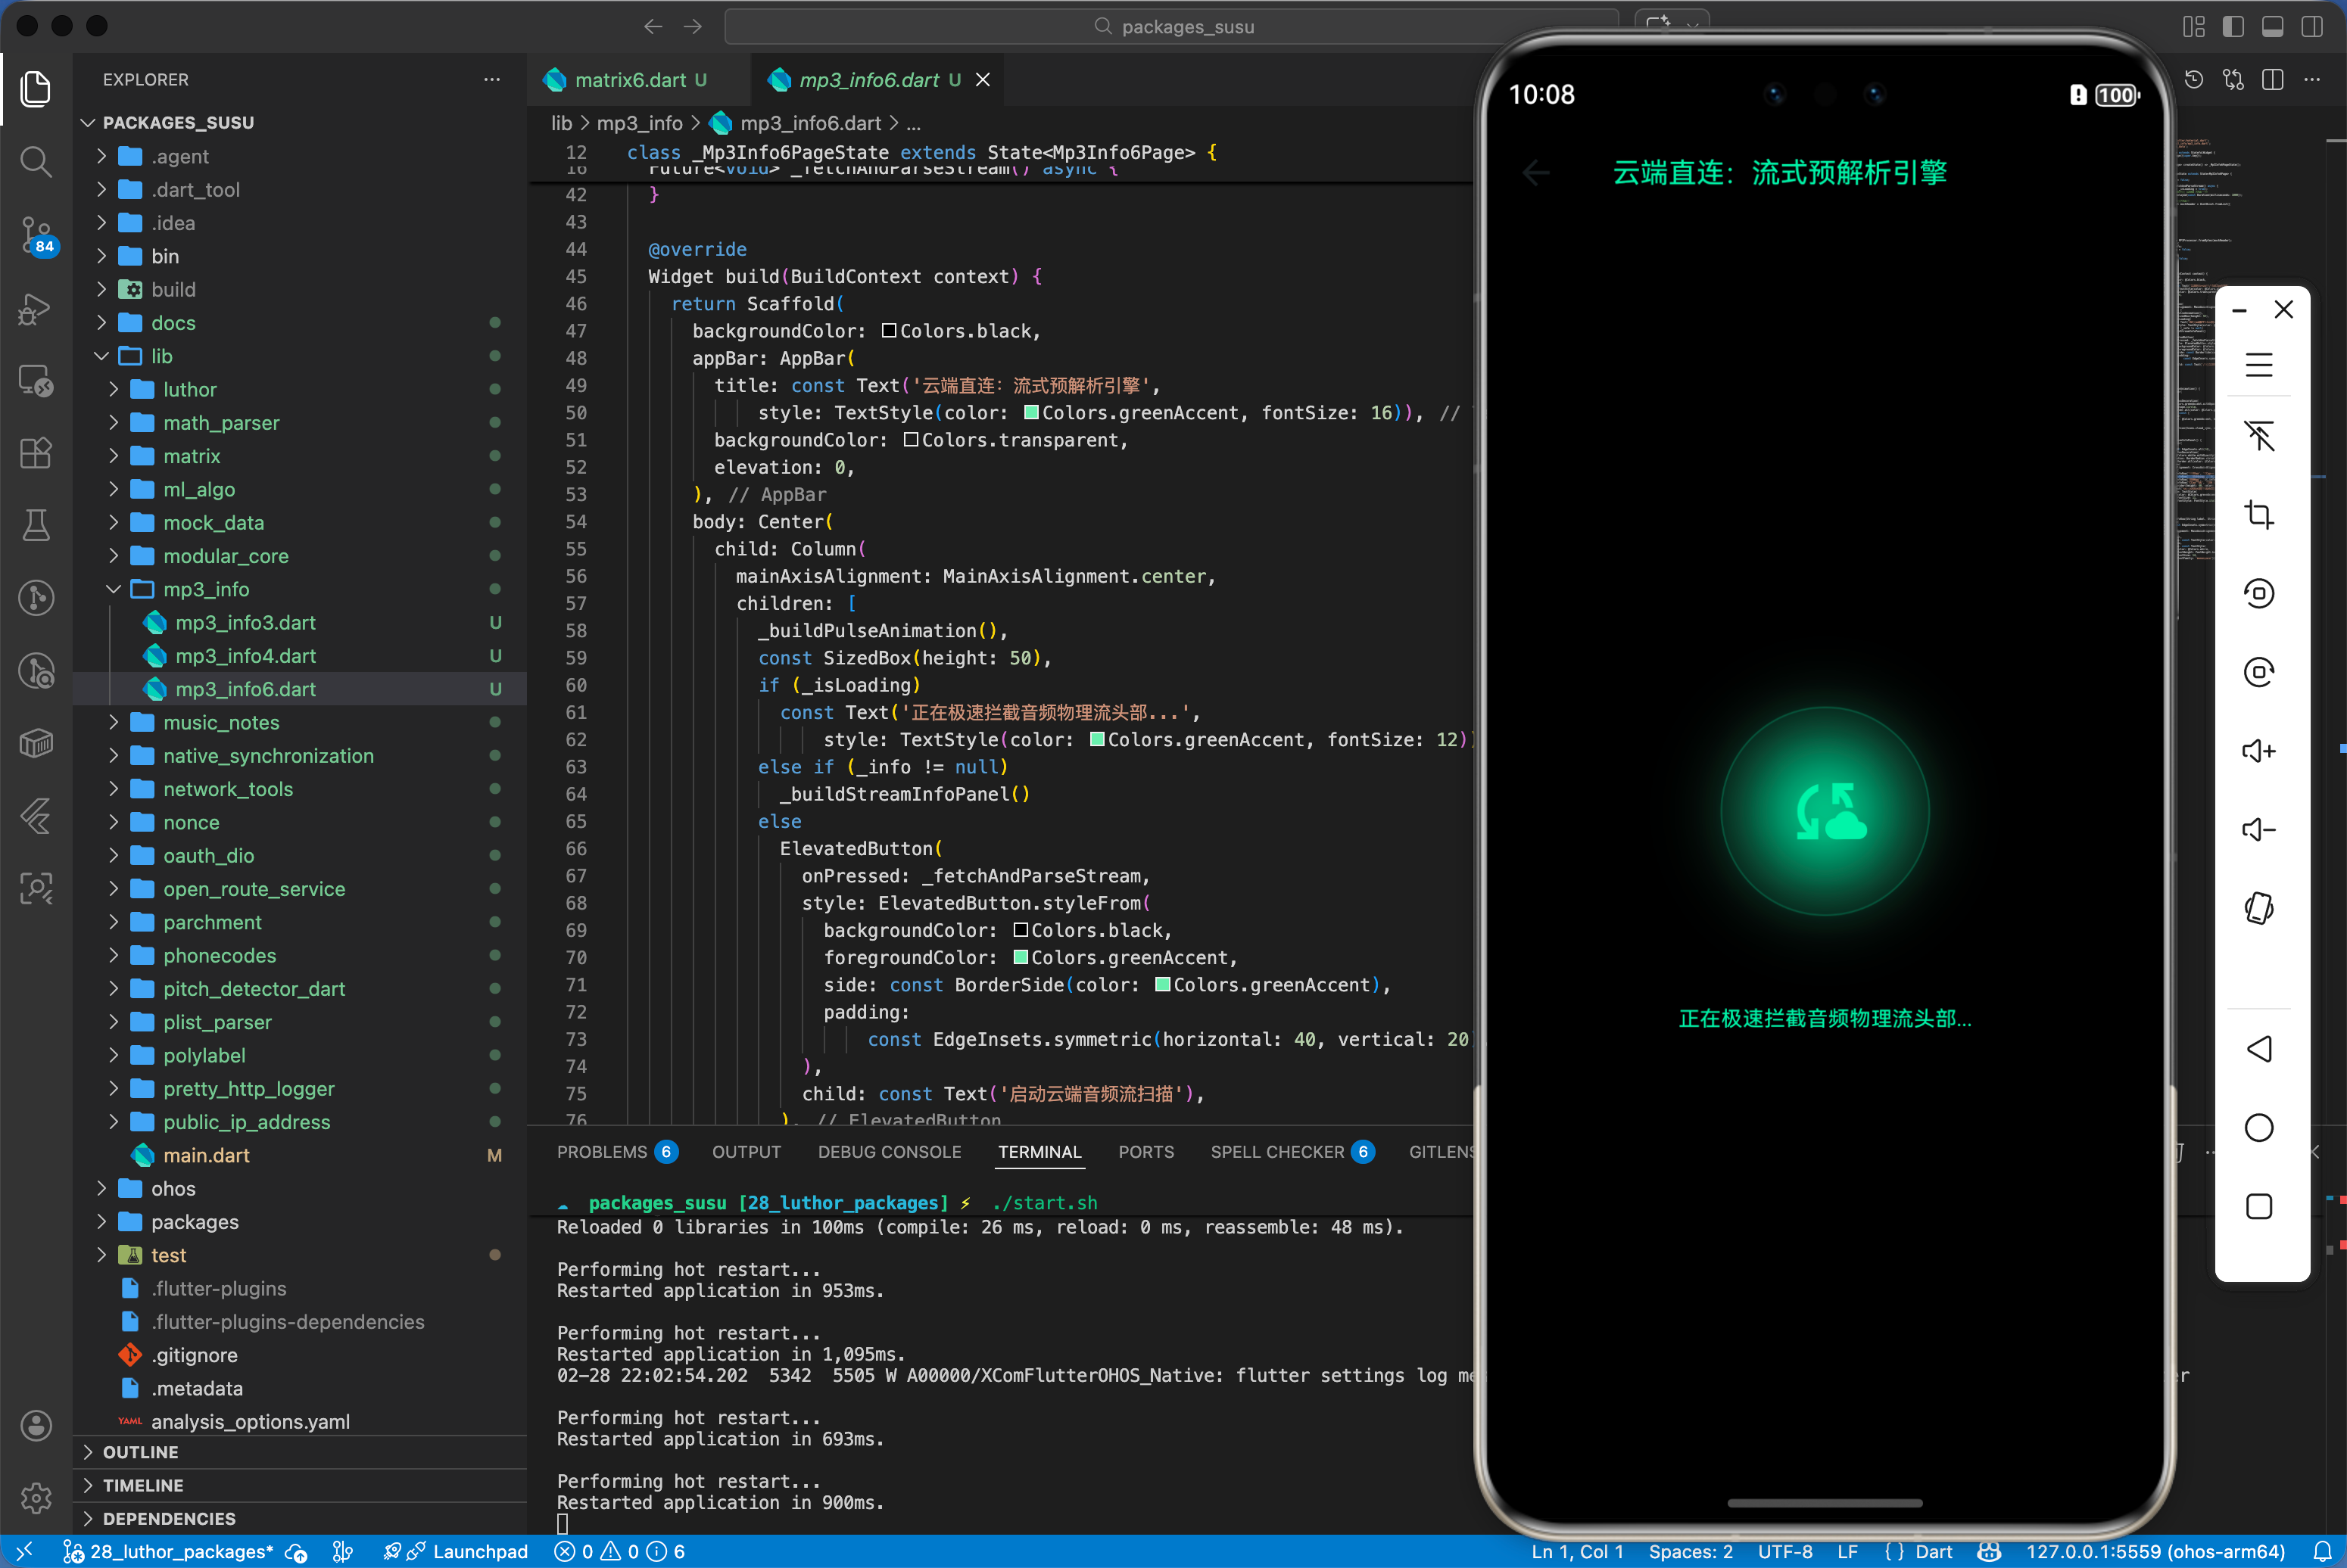2347x1568 pixels.
Task: Open the Extensions view
Action: click(x=36, y=453)
